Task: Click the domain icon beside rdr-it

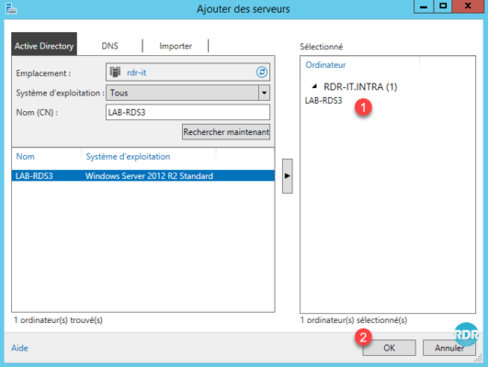Action: (x=115, y=72)
